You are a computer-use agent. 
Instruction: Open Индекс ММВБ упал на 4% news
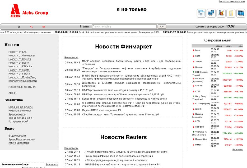click(x=102, y=110)
